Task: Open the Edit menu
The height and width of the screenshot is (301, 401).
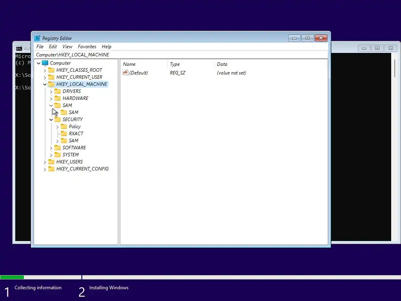Action: coord(53,47)
